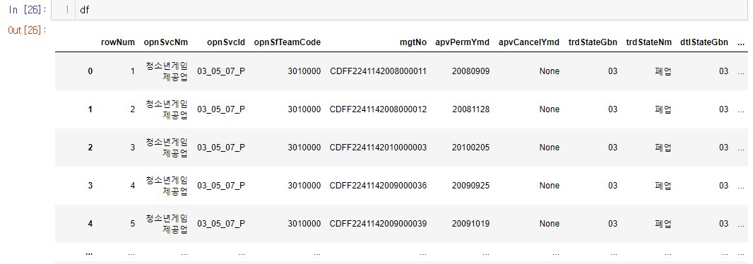The image size is (753, 264).
Task: Click 폐업 in row index 0
Action: [x=663, y=71]
